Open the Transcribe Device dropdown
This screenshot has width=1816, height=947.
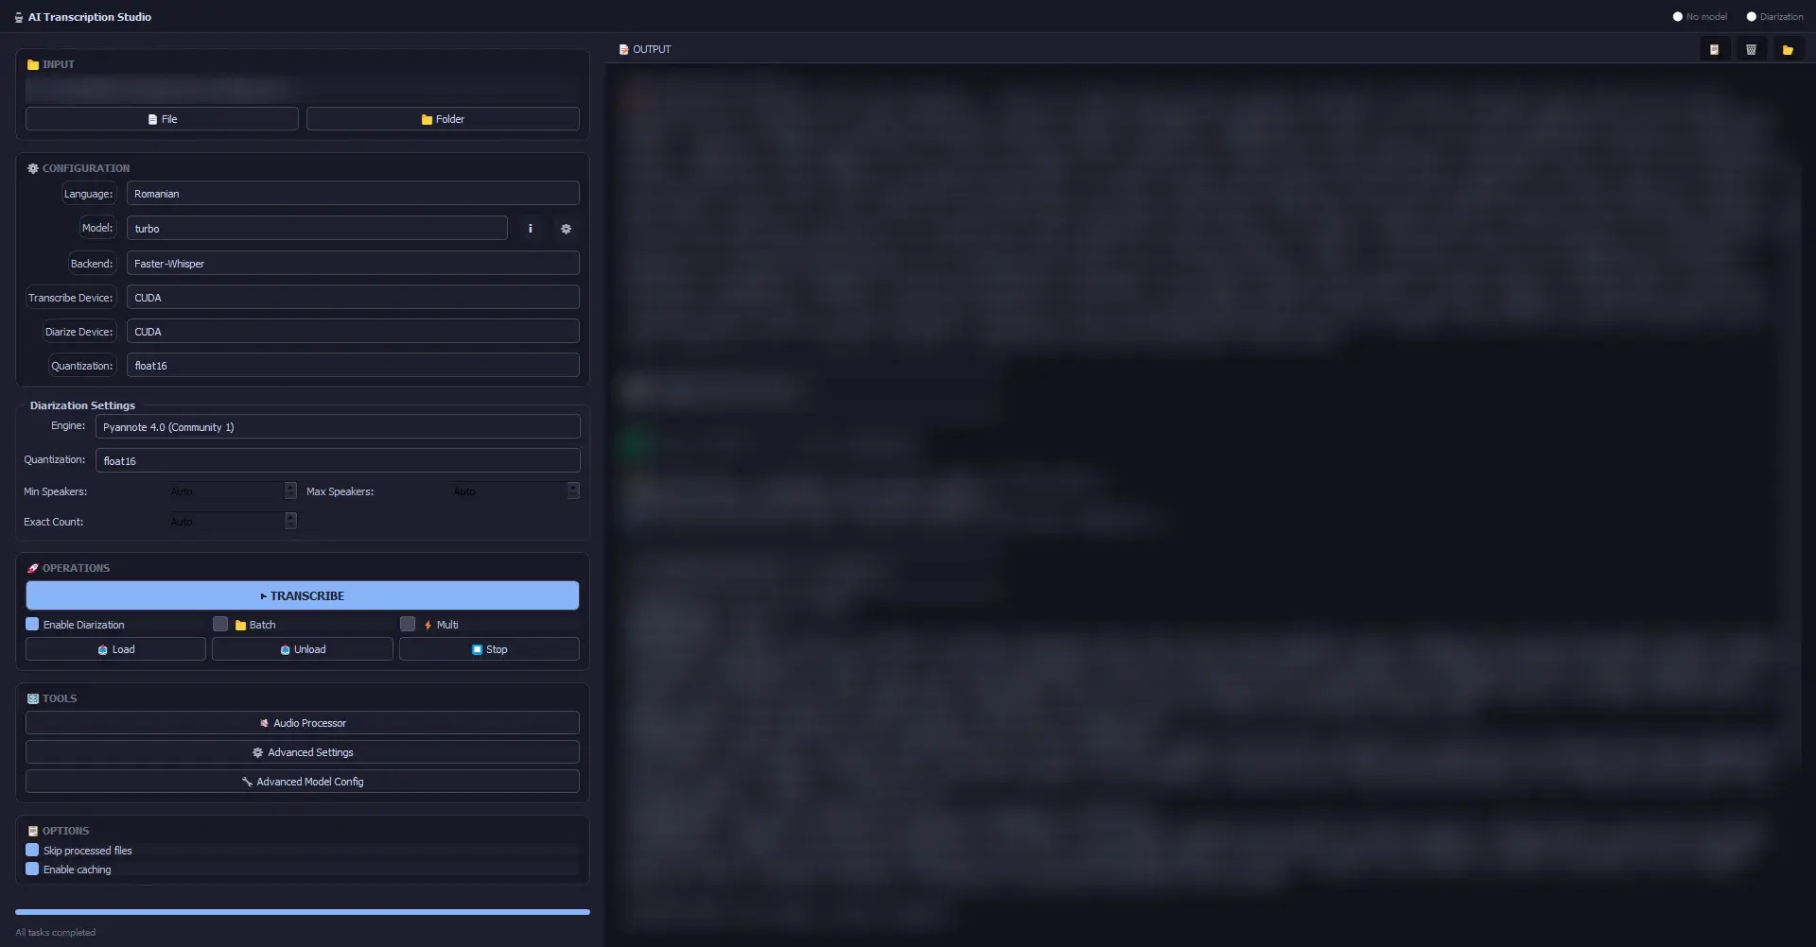coord(353,298)
